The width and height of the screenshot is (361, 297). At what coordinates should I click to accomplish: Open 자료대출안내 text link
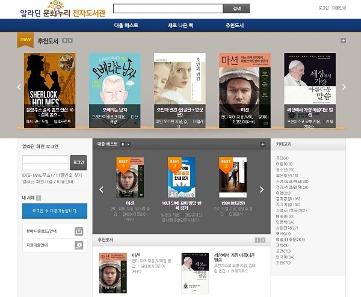click(x=37, y=245)
